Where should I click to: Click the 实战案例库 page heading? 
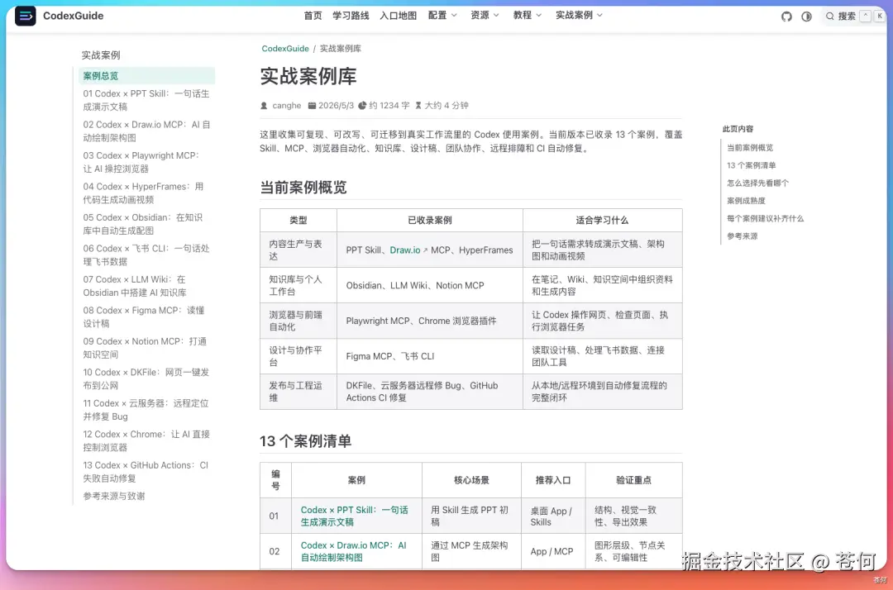[x=308, y=76]
